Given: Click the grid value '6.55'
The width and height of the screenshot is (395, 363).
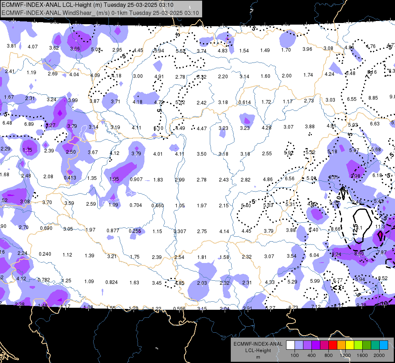Looking at the screenshot, I should [352, 99].
